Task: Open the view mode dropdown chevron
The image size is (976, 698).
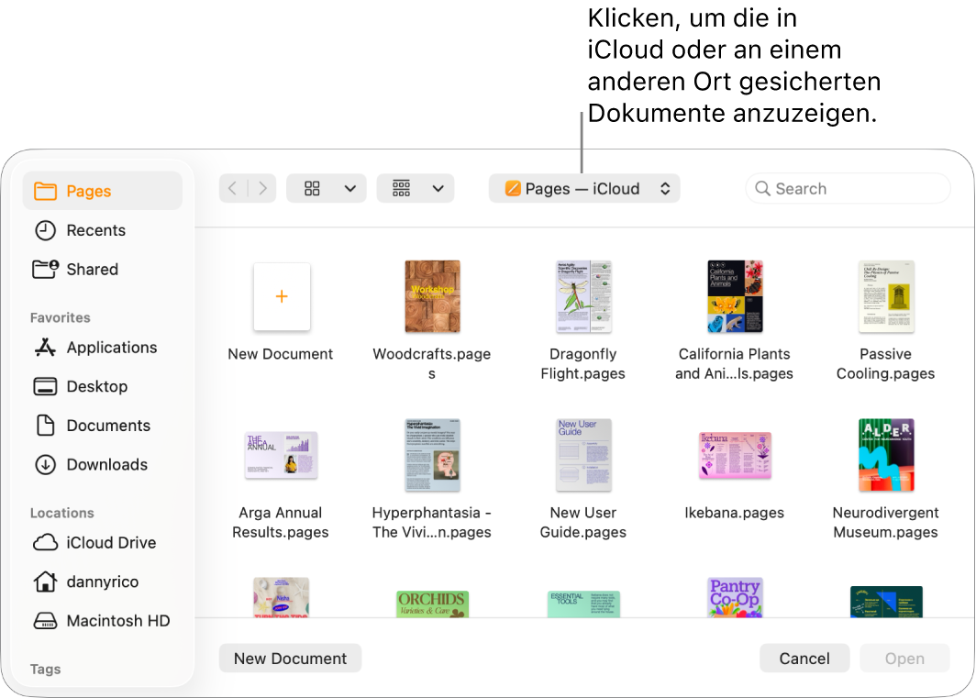Action: pyautogui.click(x=350, y=189)
